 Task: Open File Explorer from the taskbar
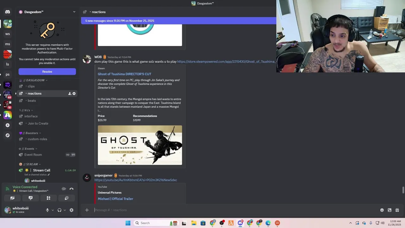pyautogui.click(x=194, y=223)
